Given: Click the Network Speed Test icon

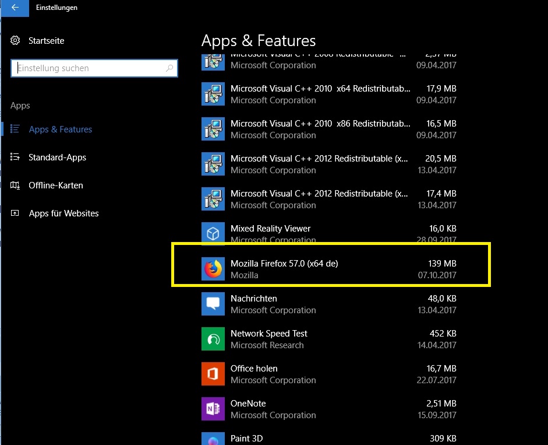Looking at the screenshot, I should (213, 339).
